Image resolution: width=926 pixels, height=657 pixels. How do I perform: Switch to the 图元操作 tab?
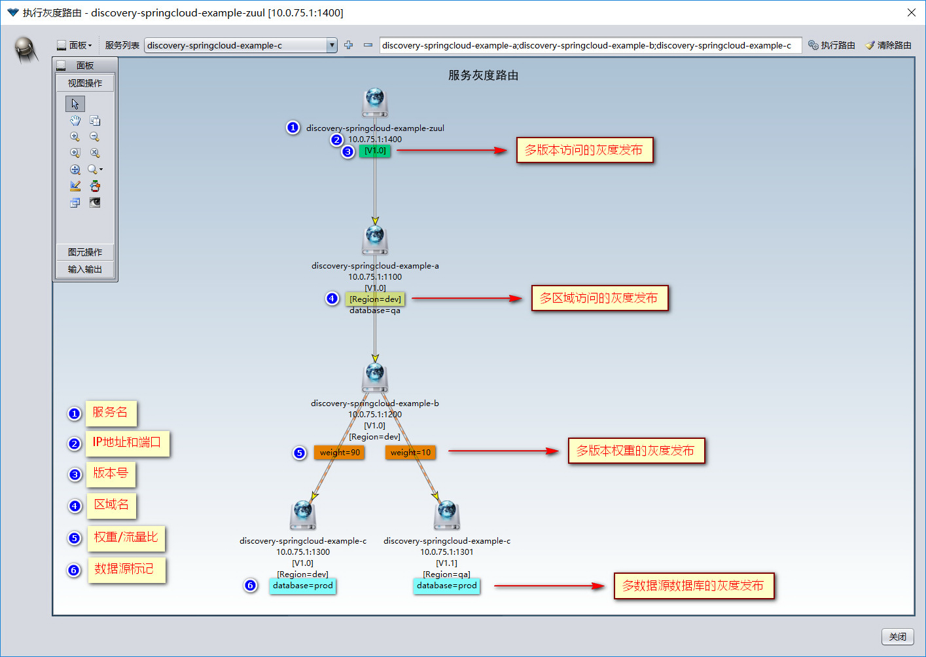click(85, 252)
